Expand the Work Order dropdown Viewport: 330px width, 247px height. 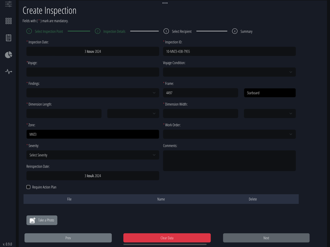point(229,134)
